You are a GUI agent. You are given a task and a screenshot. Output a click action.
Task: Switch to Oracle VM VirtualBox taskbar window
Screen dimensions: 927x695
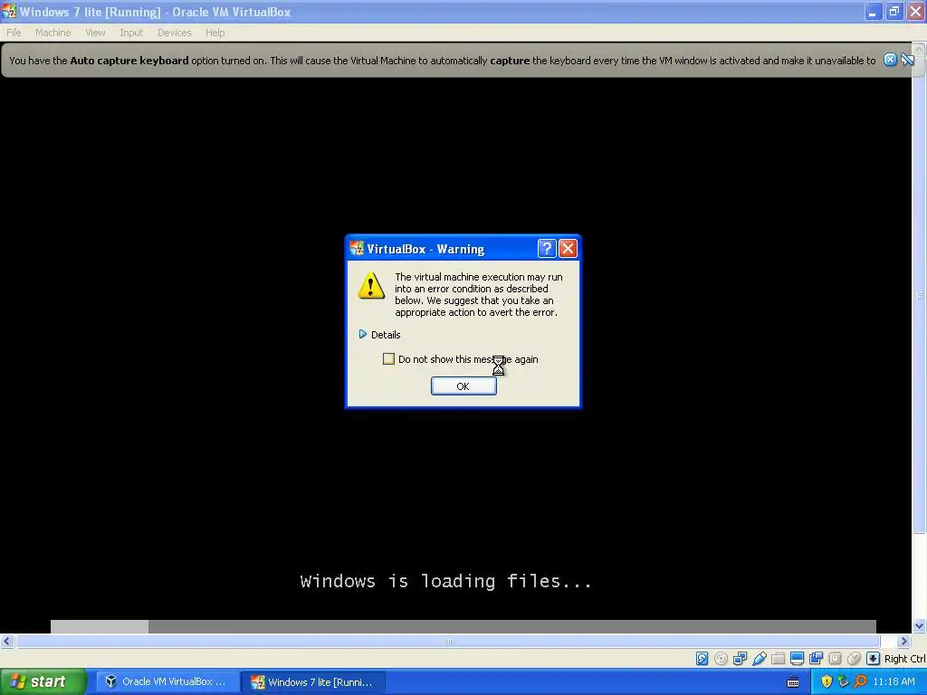point(167,681)
